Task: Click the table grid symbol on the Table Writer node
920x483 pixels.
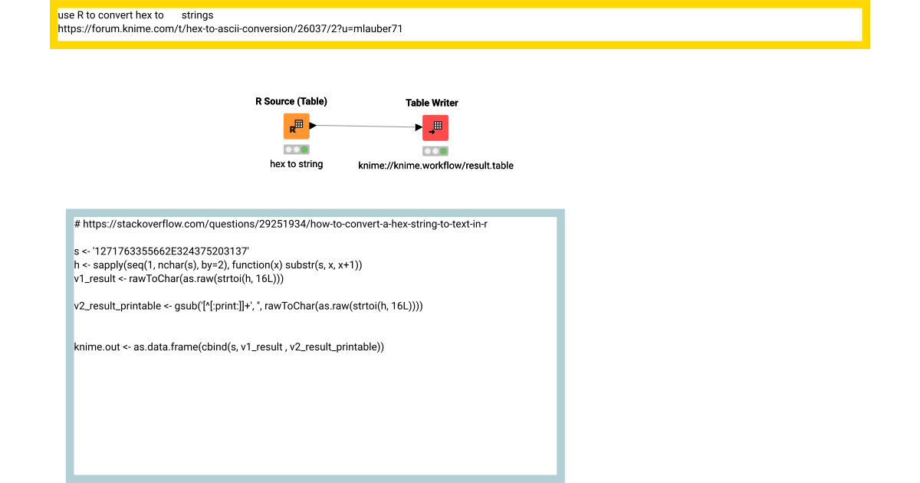Action: pos(439,125)
